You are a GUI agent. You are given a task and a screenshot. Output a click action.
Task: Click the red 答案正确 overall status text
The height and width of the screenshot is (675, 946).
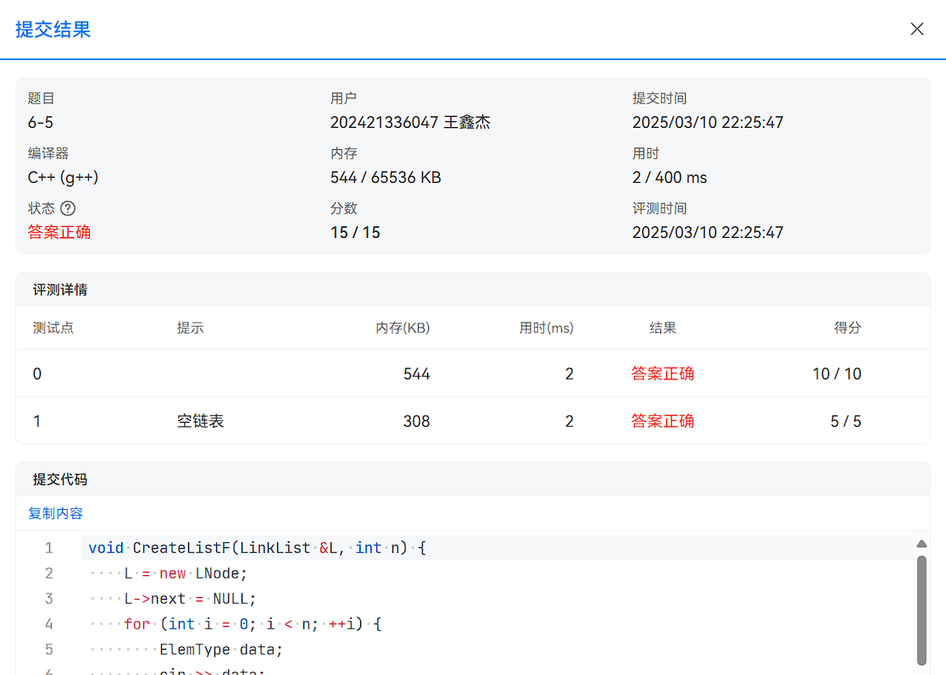tap(58, 232)
